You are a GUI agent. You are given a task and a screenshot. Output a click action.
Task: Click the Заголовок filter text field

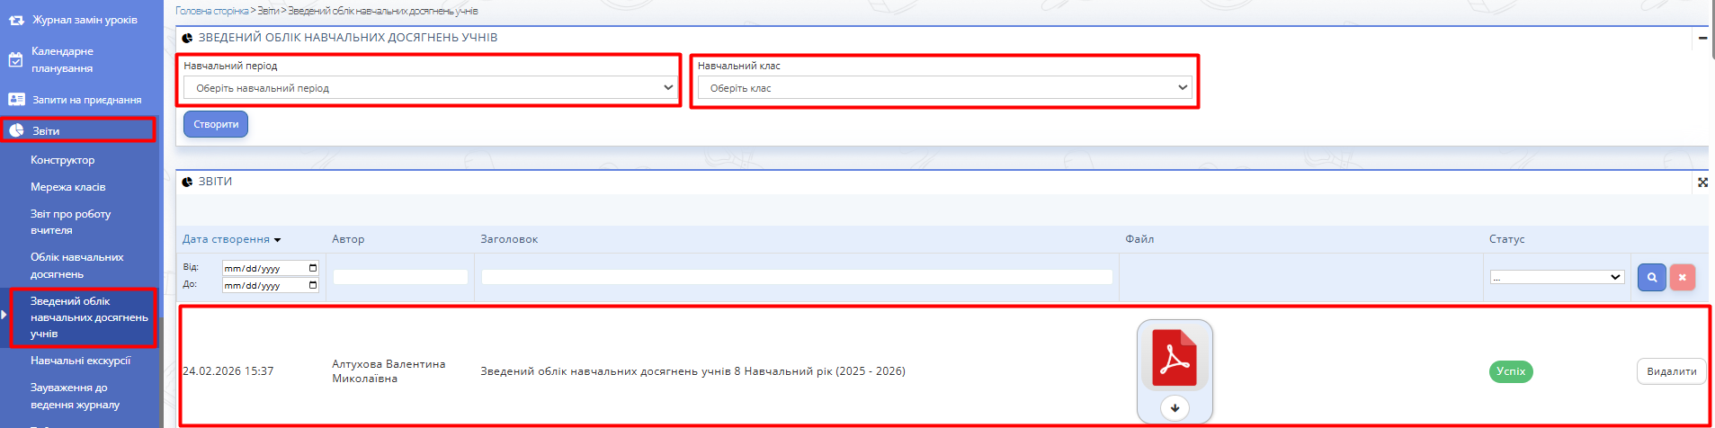[796, 278]
